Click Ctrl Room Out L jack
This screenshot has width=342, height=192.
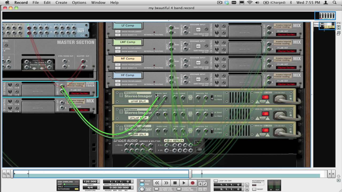coord(64,61)
